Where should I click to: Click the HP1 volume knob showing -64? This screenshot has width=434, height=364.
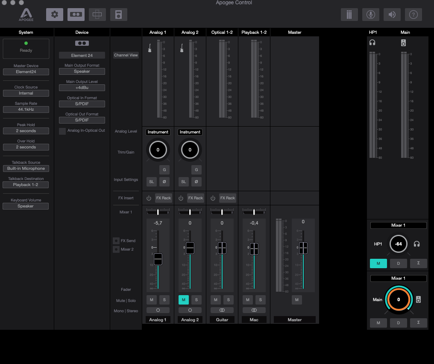pyautogui.click(x=398, y=244)
